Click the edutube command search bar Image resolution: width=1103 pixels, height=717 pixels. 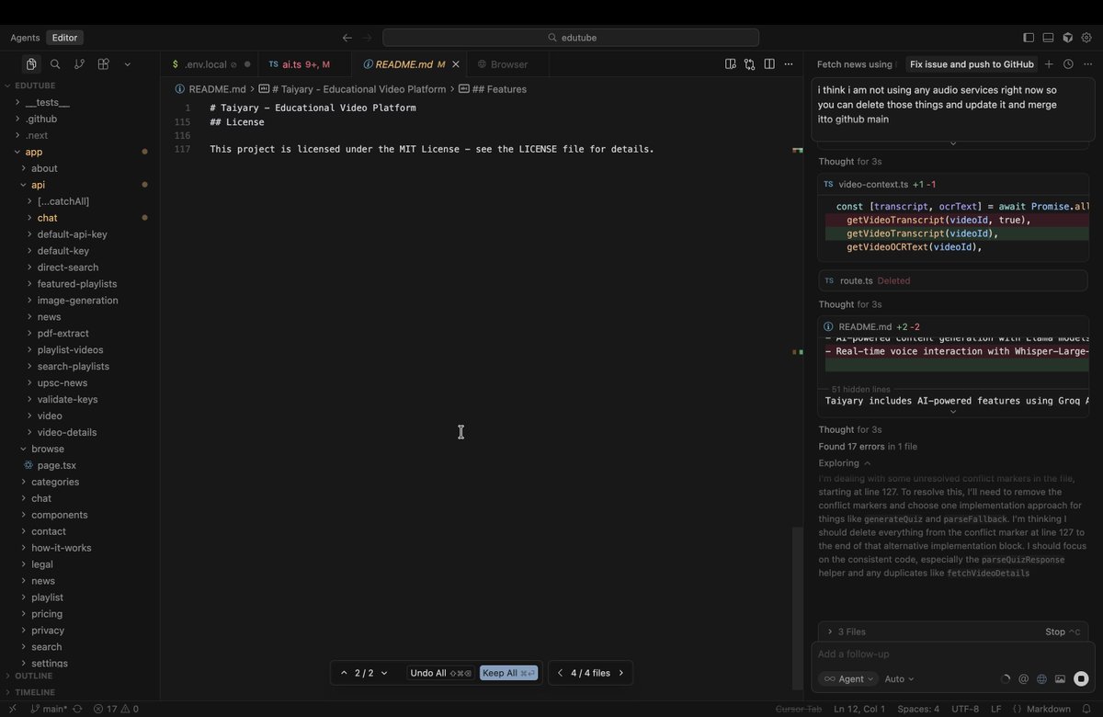(571, 38)
